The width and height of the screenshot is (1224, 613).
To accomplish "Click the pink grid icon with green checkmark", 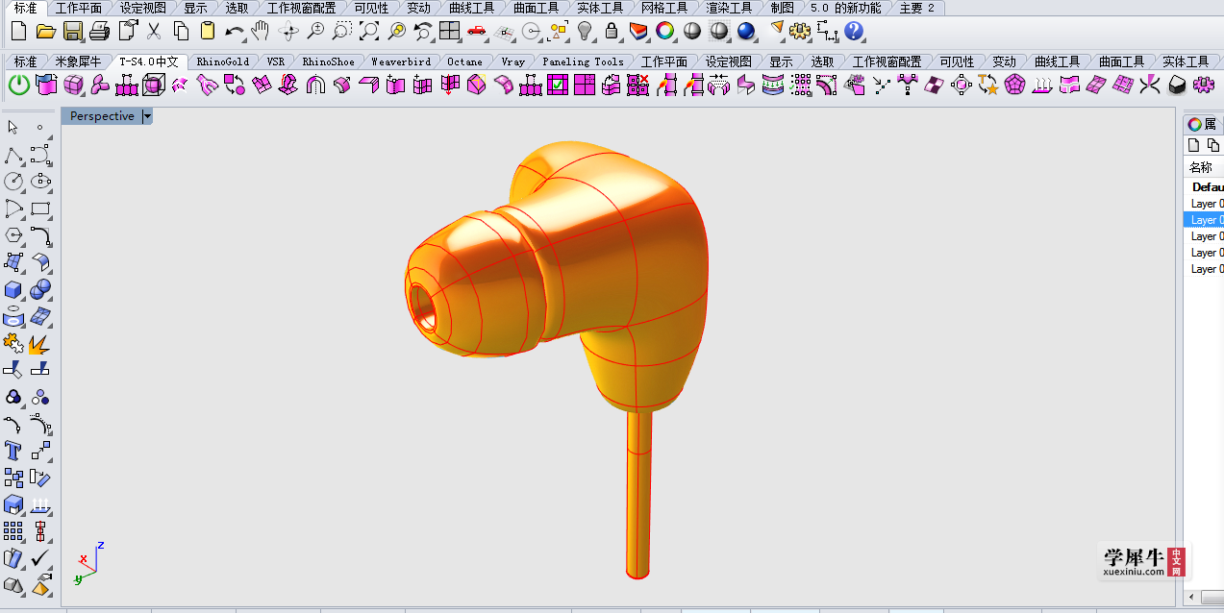I will pyautogui.click(x=558, y=86).
